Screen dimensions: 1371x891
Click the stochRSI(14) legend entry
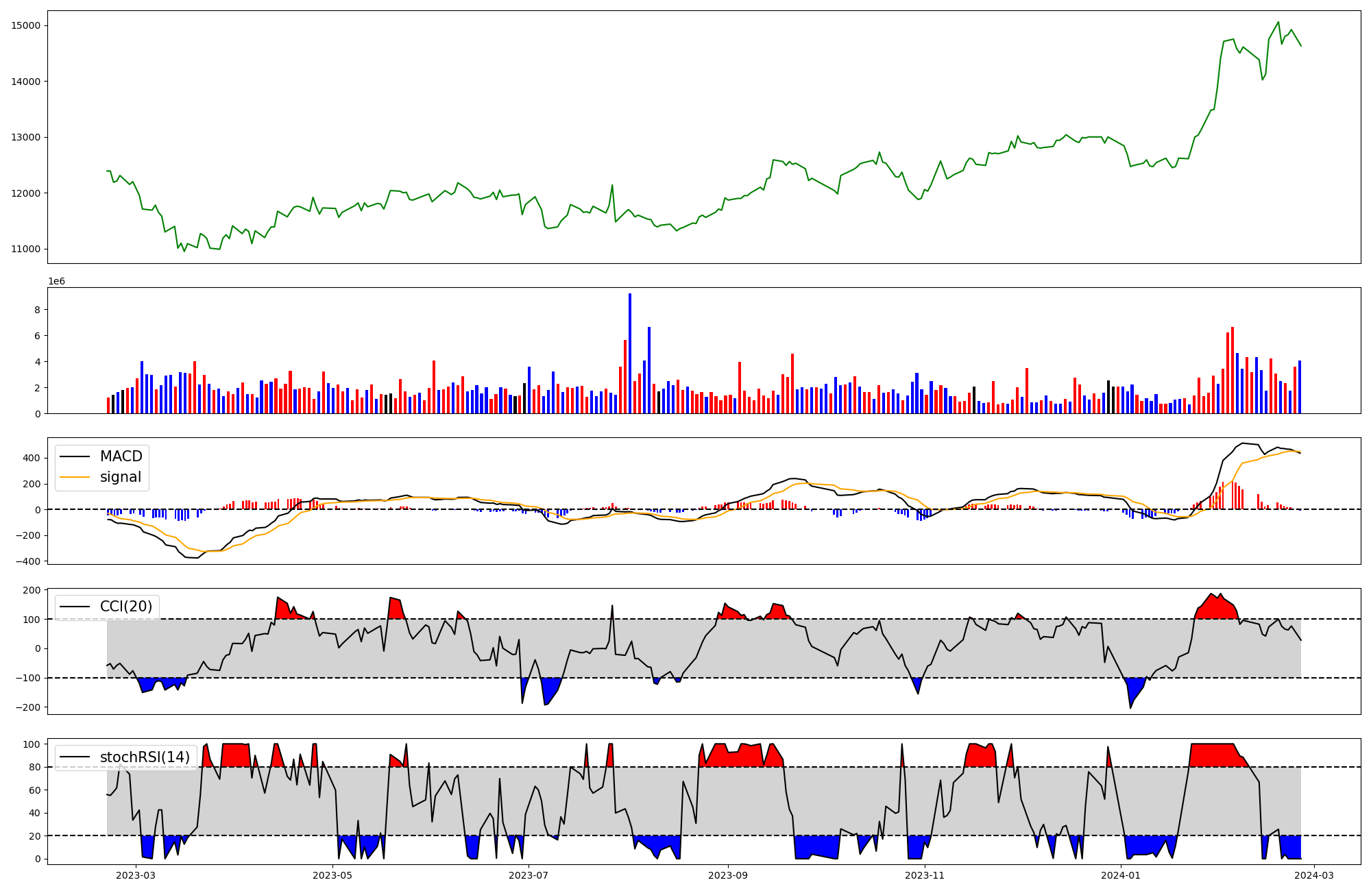[x=145, y=757]
